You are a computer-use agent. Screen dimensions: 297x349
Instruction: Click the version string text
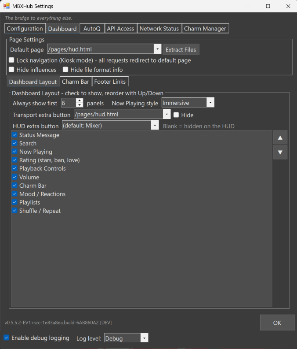(58, 323)
